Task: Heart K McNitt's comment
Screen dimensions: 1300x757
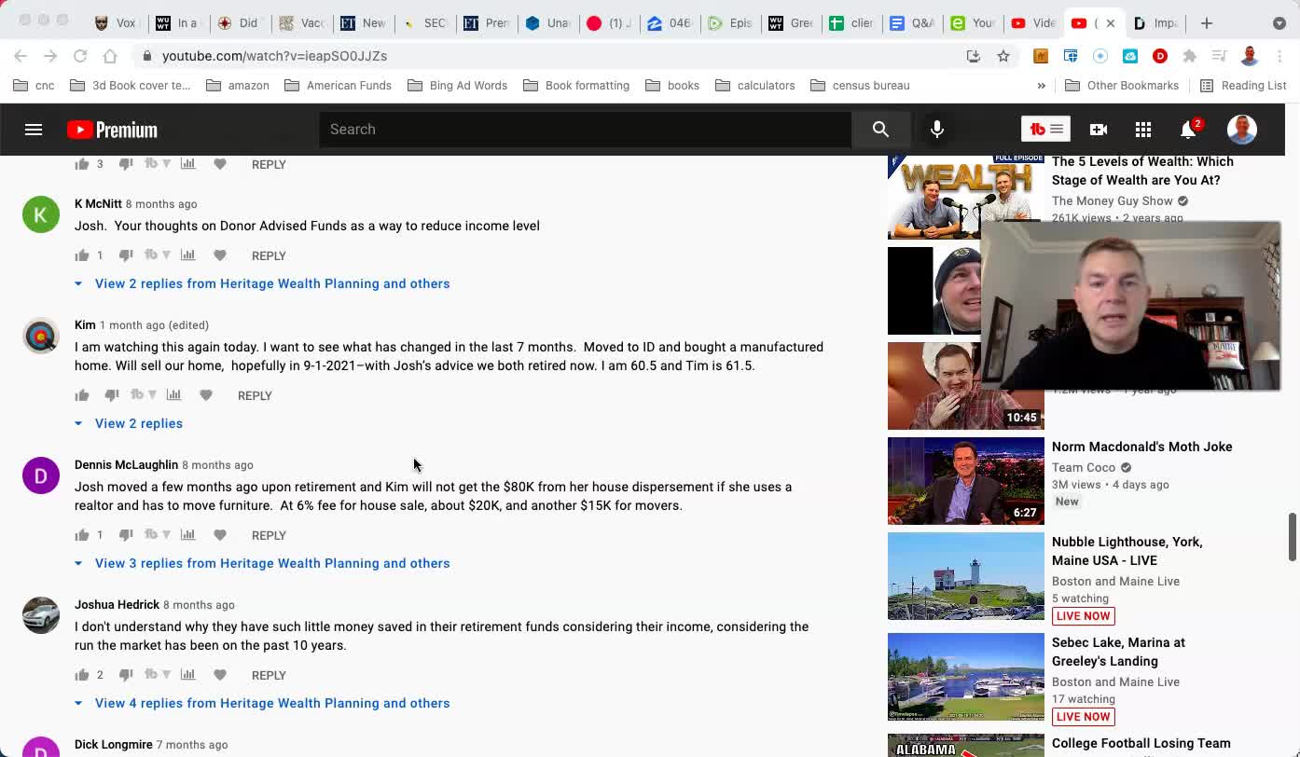Action: tap(220, 255)
